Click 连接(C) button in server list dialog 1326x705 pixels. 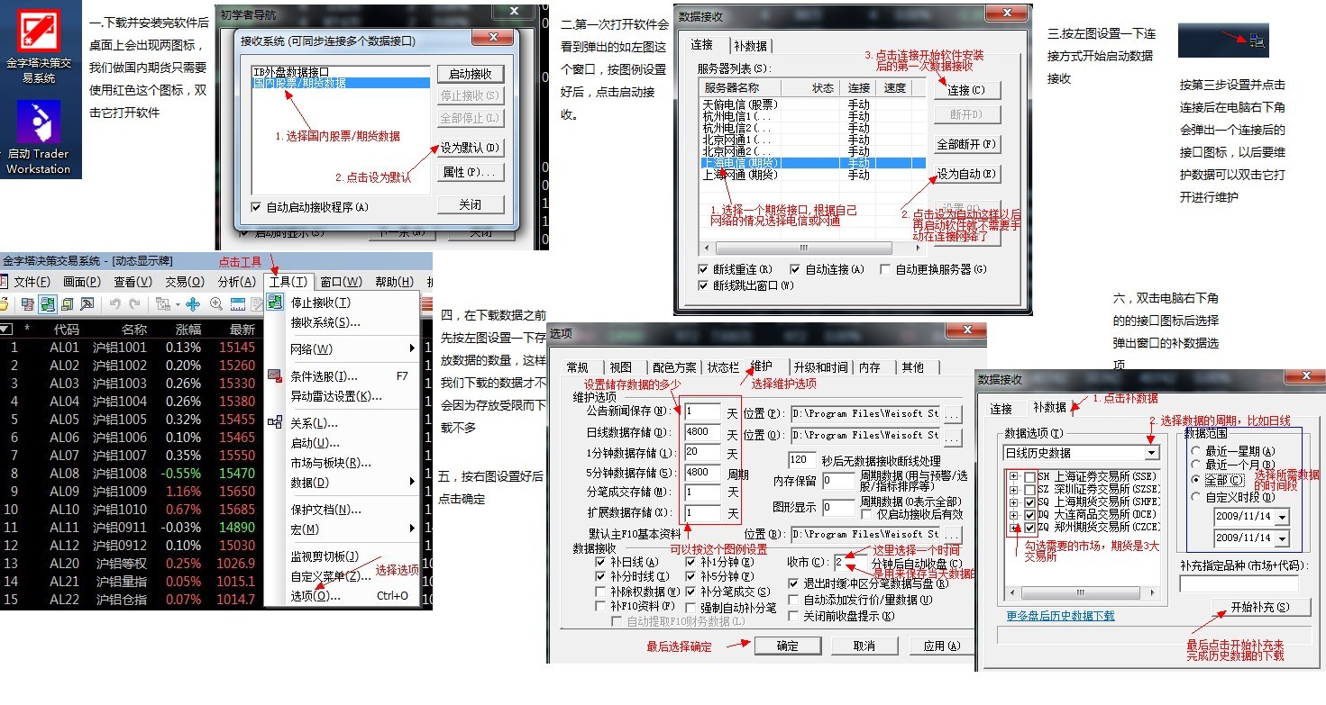pyautogui.click(x=966, y=90)
